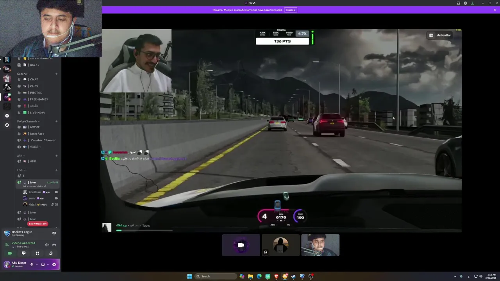Start an Activity button
This screenshot has width=500, height=281.
pyautogui.click(x=37, y=253)
